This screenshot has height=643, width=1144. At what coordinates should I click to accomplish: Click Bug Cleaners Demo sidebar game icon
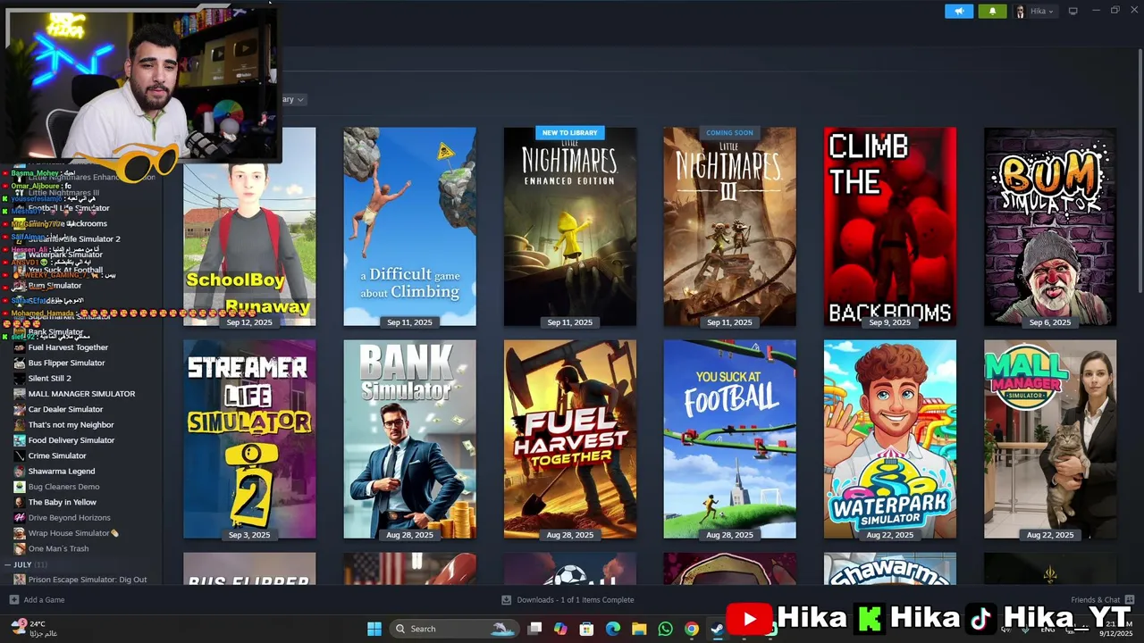[x=20, y=487]
